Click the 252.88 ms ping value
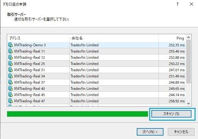Viewport: 198px width, 139px height. [x=177, y=57]
